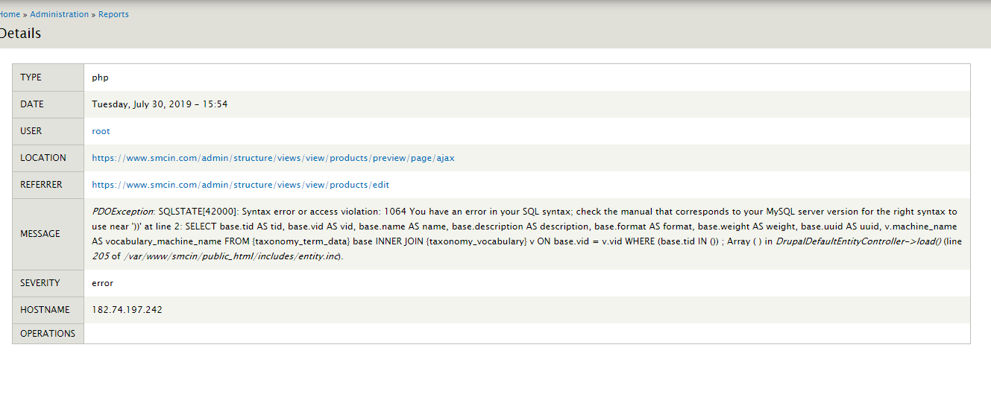Viewport: 991px width, 412px height.
Task: Select the entity.inc file path text
Action: coord(233,256)
